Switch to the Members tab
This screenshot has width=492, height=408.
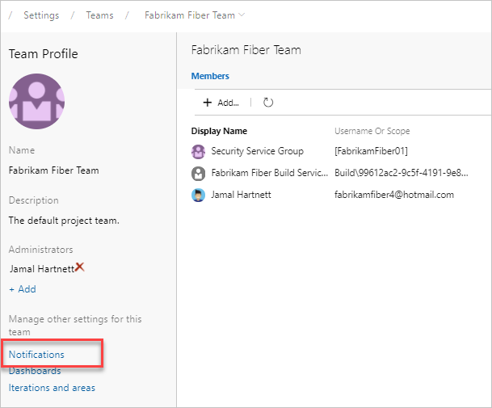click(x=210, y=76)
